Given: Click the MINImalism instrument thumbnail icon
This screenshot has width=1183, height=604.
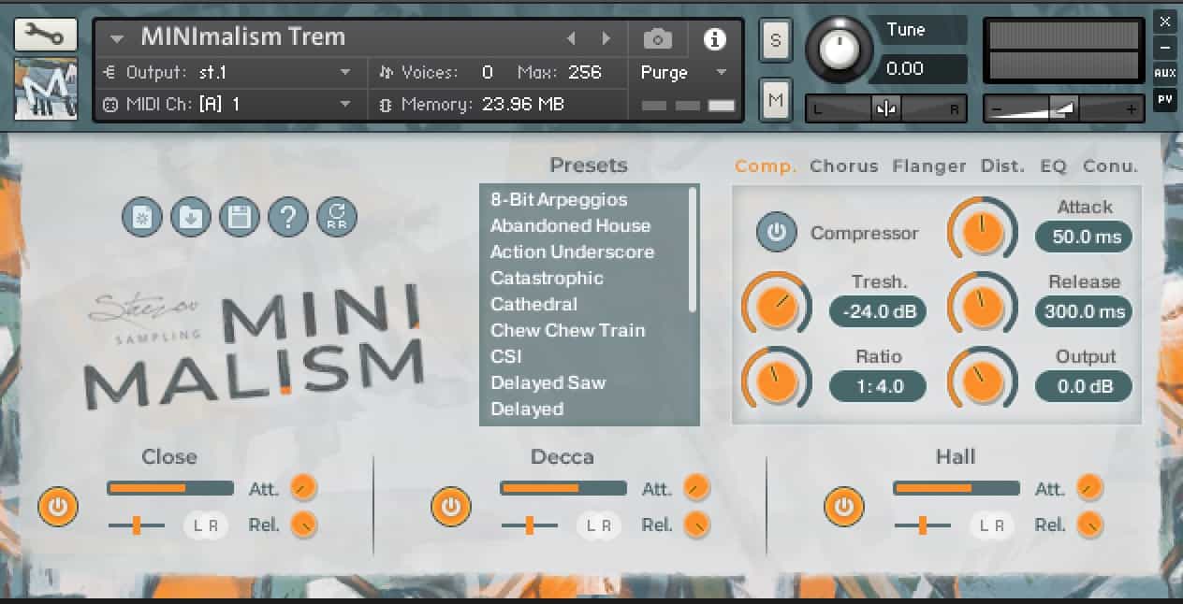Looking at the screenshot, I should click(46, 89).
